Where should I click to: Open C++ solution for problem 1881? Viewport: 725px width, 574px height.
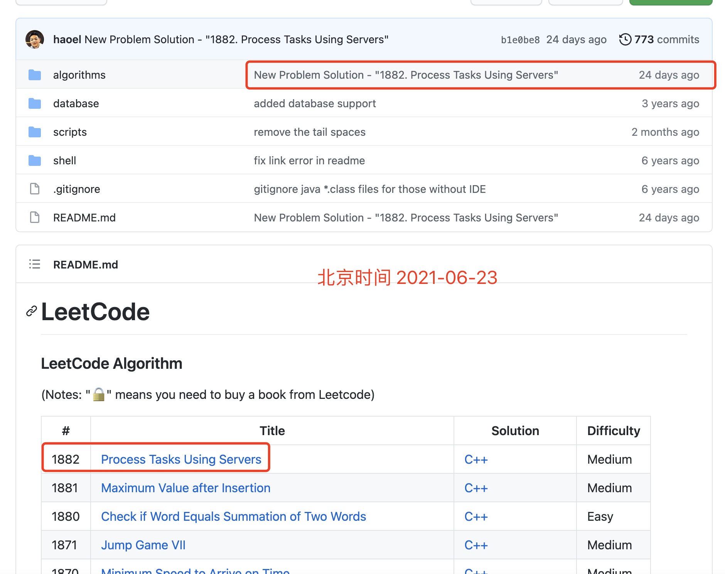click(476, 488)
